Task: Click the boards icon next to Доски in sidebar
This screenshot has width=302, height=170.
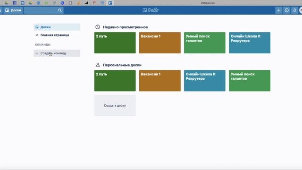Action: pos(37,27)
